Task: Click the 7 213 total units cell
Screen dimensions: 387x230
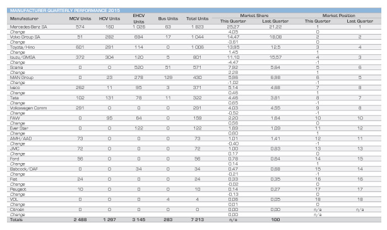Action: (x=197, y=219)
